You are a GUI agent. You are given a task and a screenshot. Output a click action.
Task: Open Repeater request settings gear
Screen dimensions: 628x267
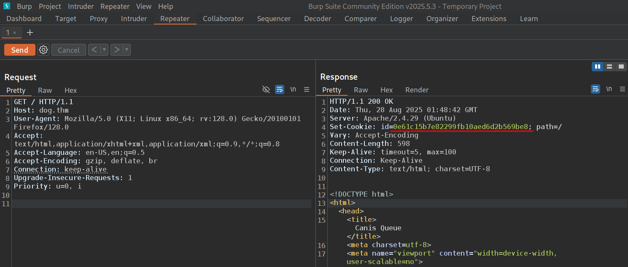tap(43, 50)
